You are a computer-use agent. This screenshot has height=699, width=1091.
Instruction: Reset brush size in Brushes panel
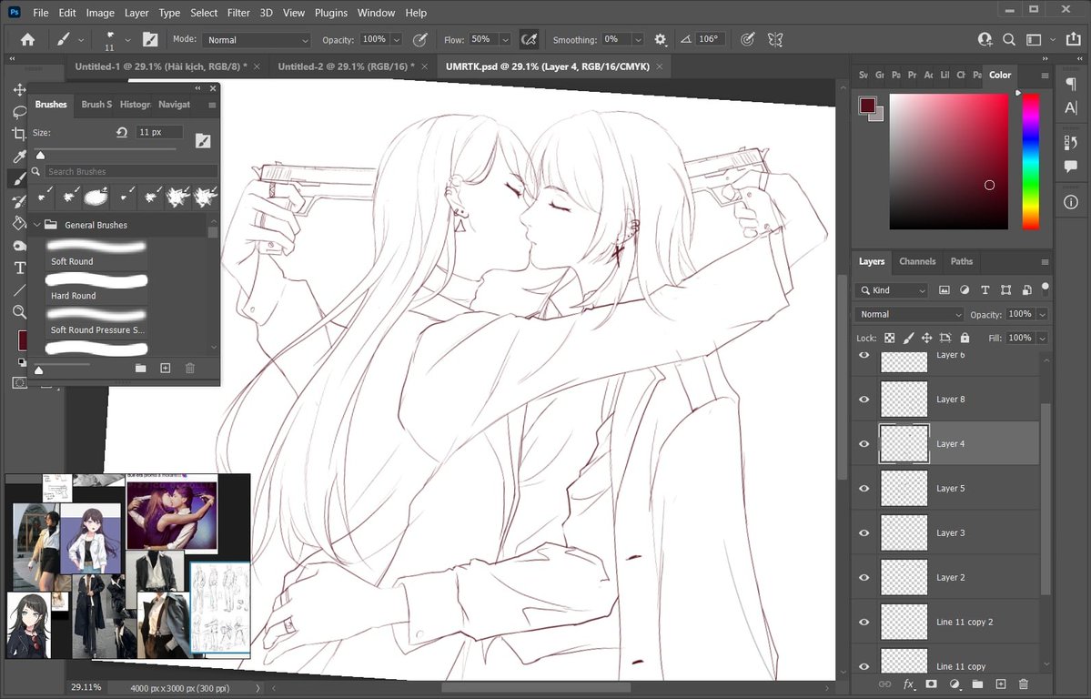click(x=122, y=132)
